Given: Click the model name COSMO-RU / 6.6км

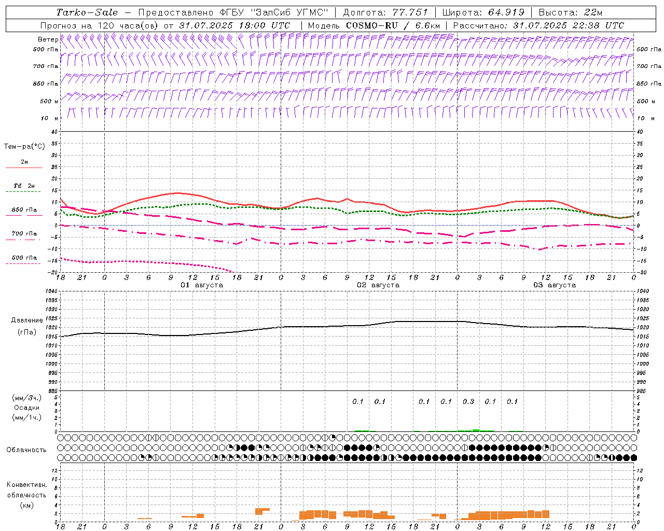Looking at the screenshot, I should (393, 25).
